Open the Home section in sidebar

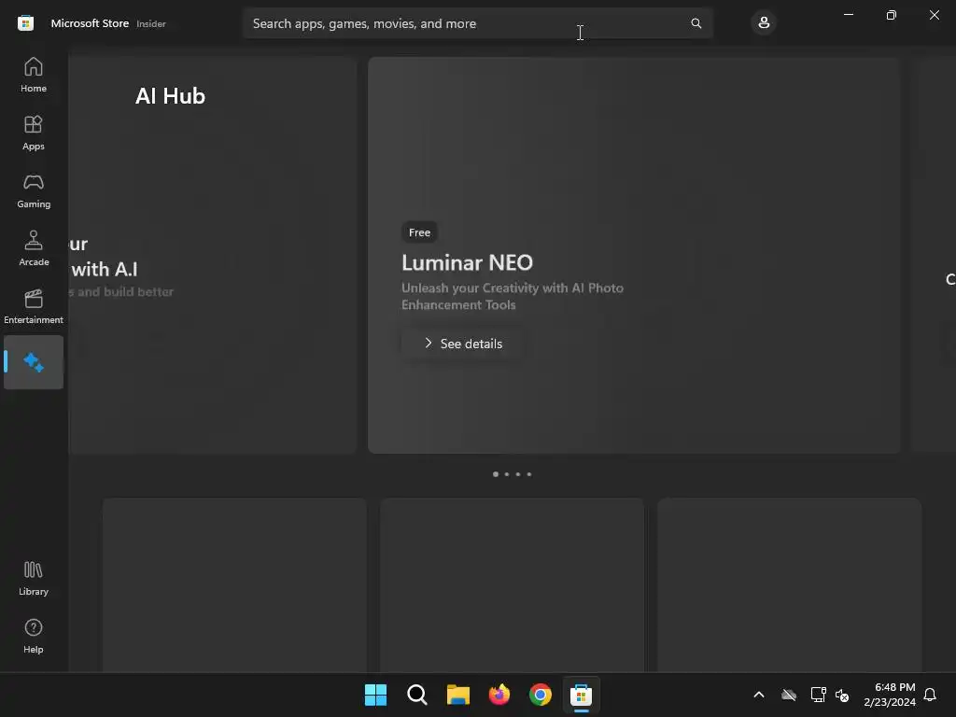(x=34, y=75)
